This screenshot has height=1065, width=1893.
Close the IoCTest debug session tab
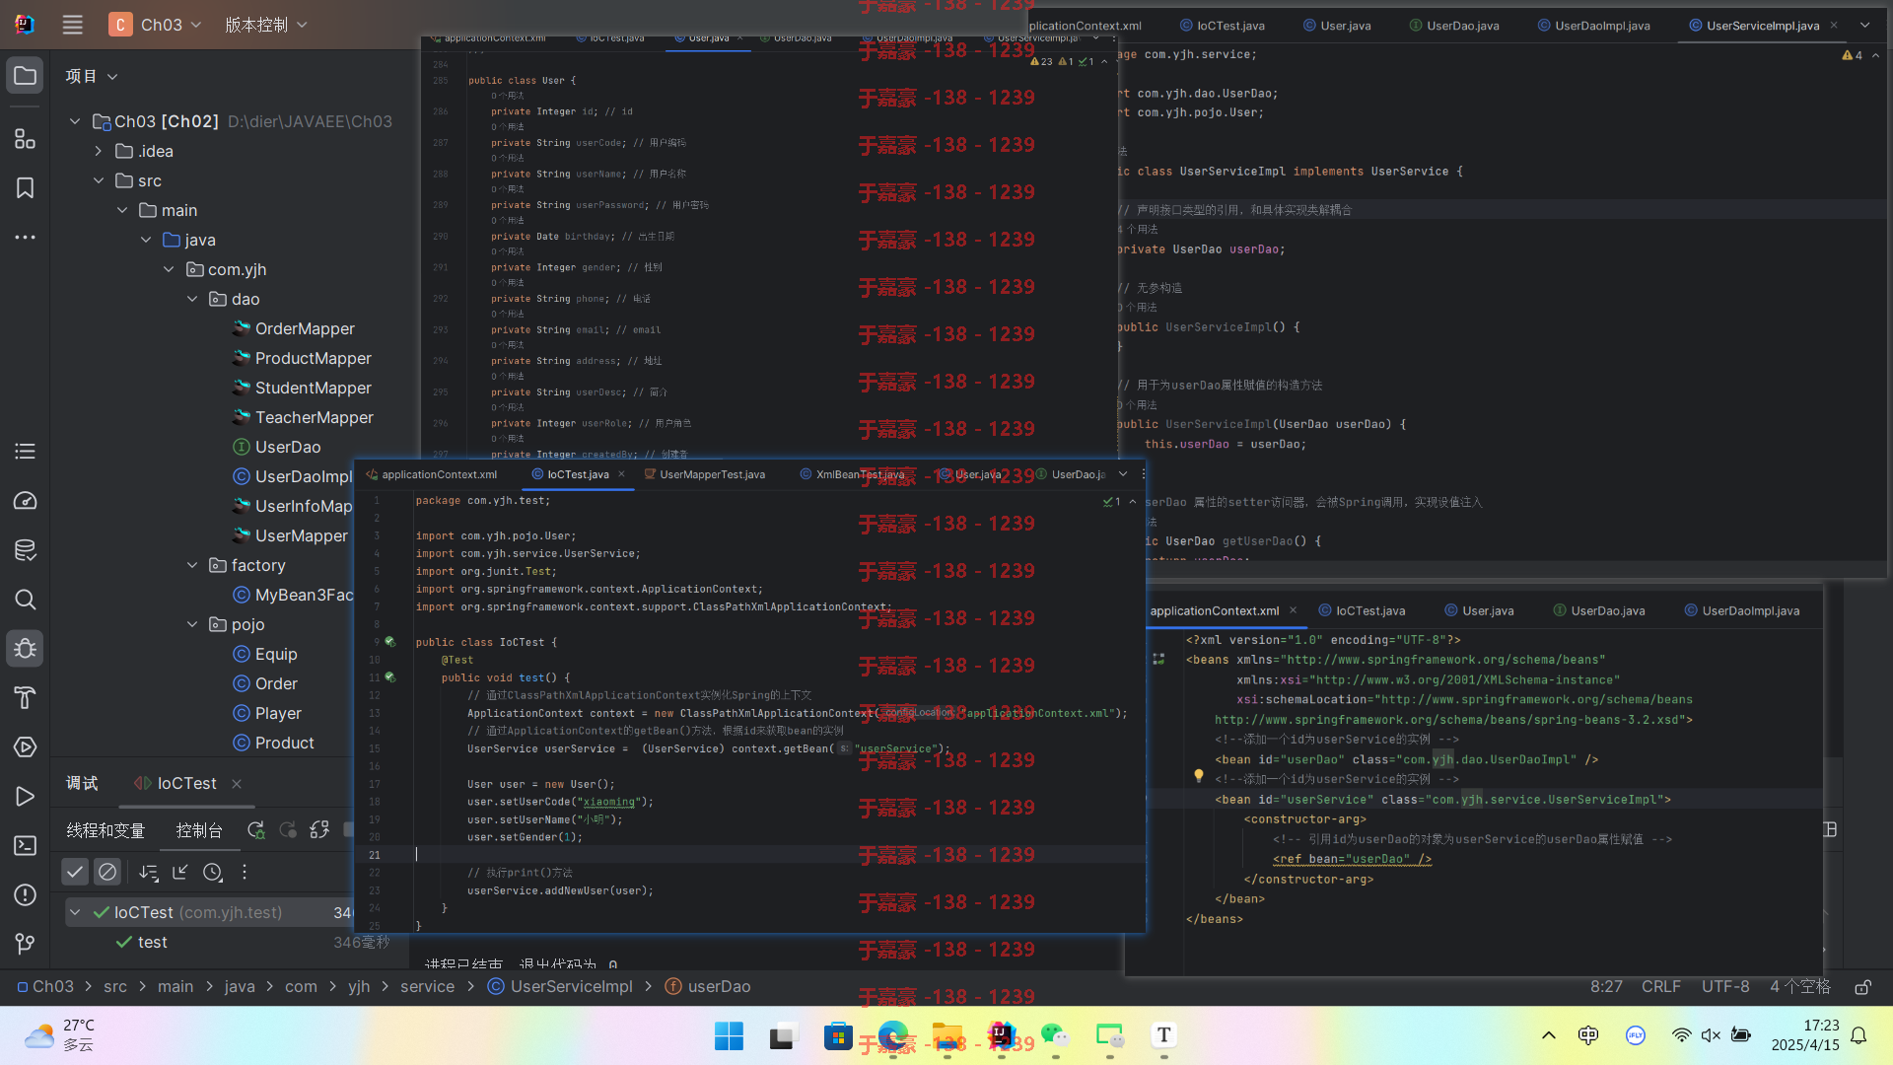click(237, 784)
